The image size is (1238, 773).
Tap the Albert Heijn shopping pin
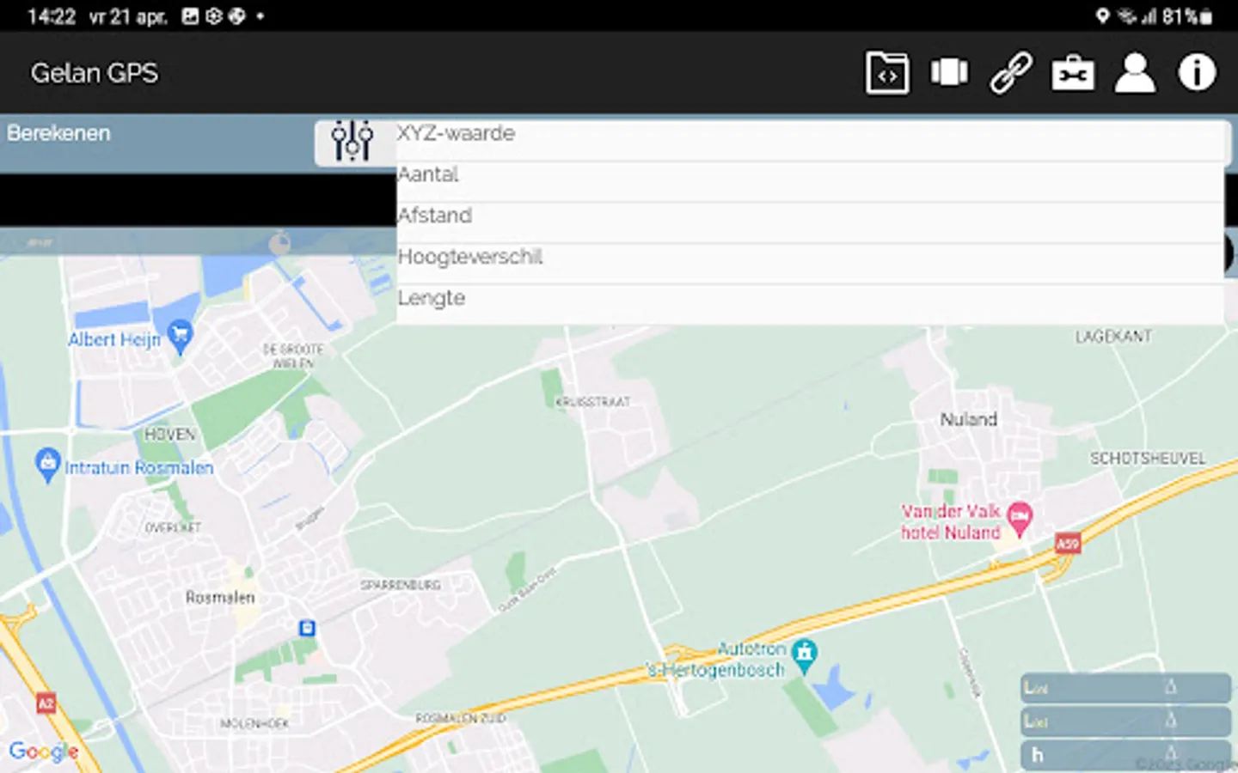180,336
